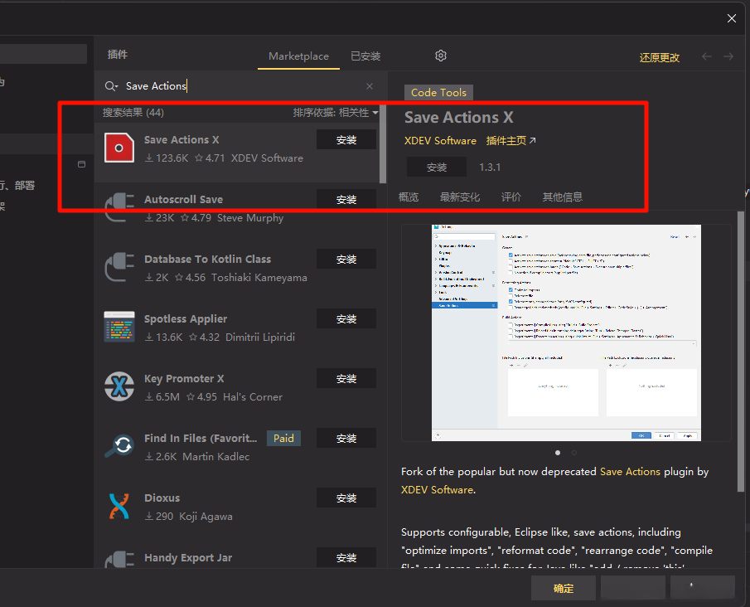Click the small icon in left sidebar
The width and height of the screenshot is (750, 607).
point(82,164)
